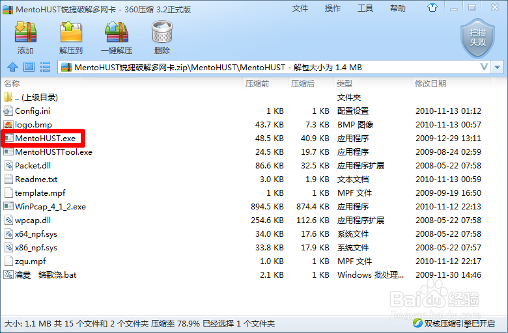Click the WinPcap_4_1_2.exe installer icon
The width and height of the screenshot is (508, 333).
[x=8, y=206]
